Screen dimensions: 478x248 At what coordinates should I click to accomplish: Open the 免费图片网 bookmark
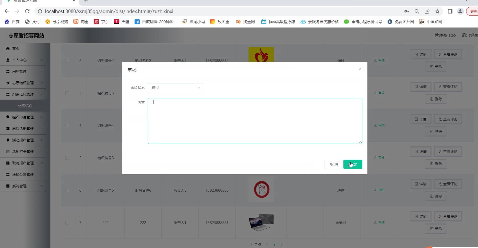pos(401,22)
